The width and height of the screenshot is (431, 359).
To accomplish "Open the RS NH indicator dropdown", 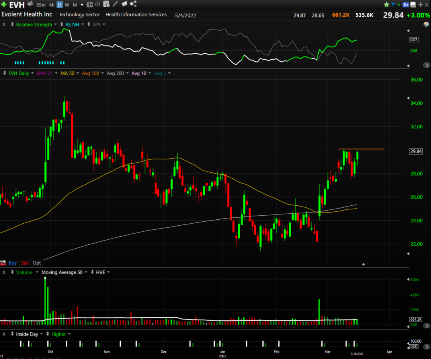I will 82,24.
